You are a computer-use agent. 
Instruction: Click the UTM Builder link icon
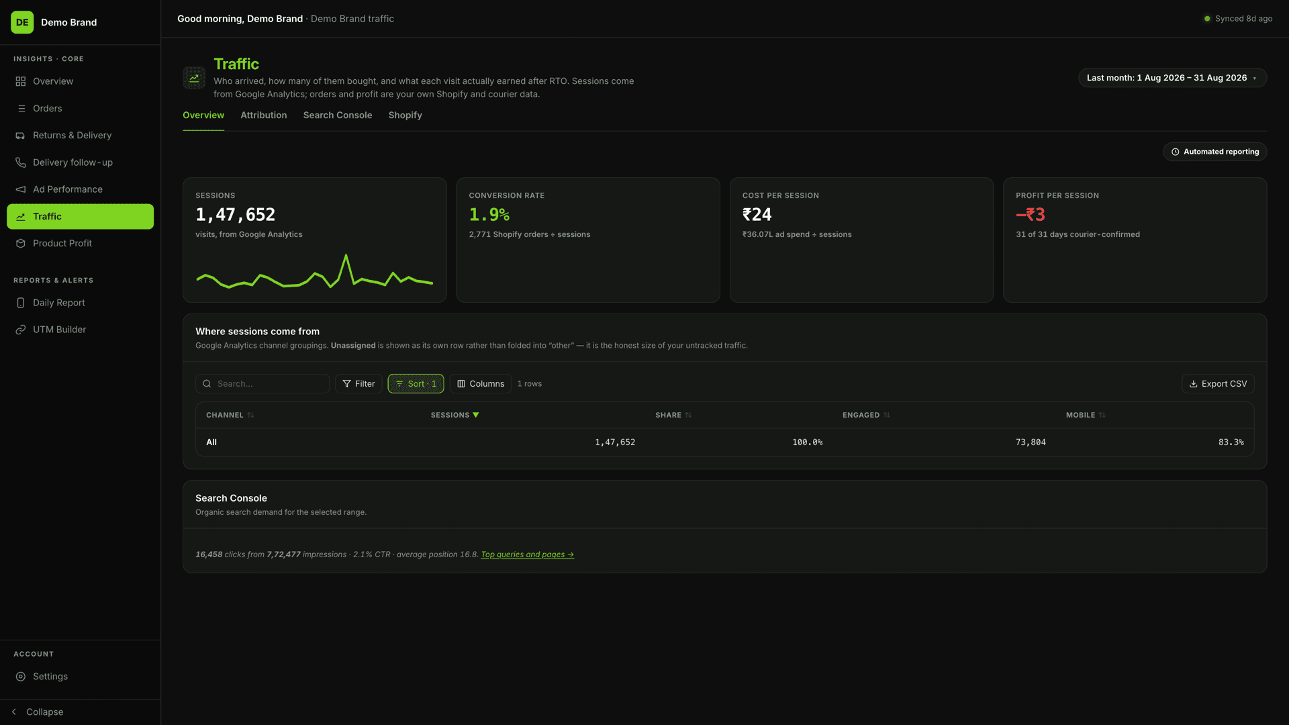point(21,330)
